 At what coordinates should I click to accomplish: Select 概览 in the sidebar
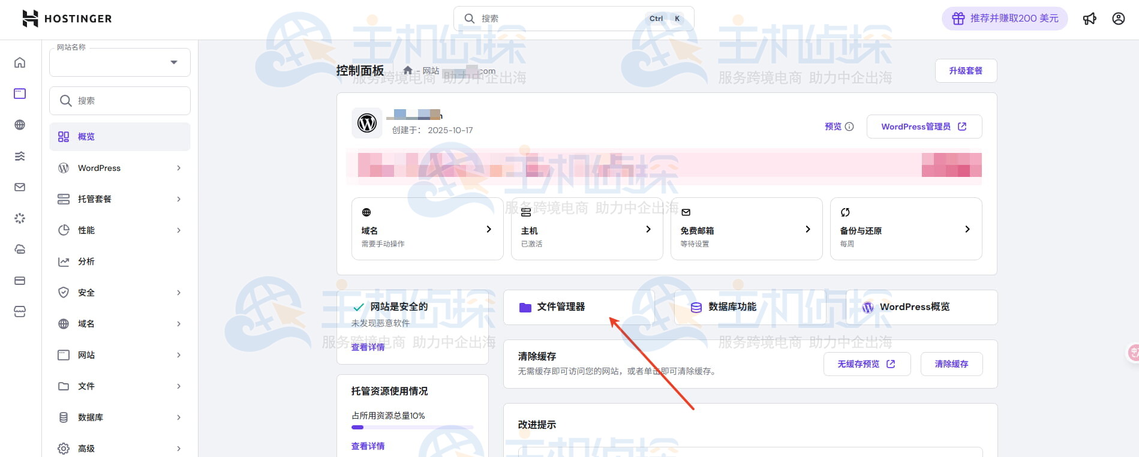pyautogui.click(x=120, y=137)
